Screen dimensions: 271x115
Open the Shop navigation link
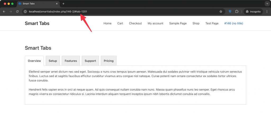pyautogui.click(x=196, y=23)
